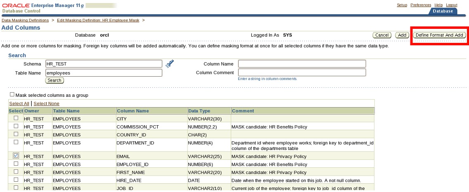Check the EMPLOYEE_ID column checkbox
Screen dimensions: 469x192
16,164
